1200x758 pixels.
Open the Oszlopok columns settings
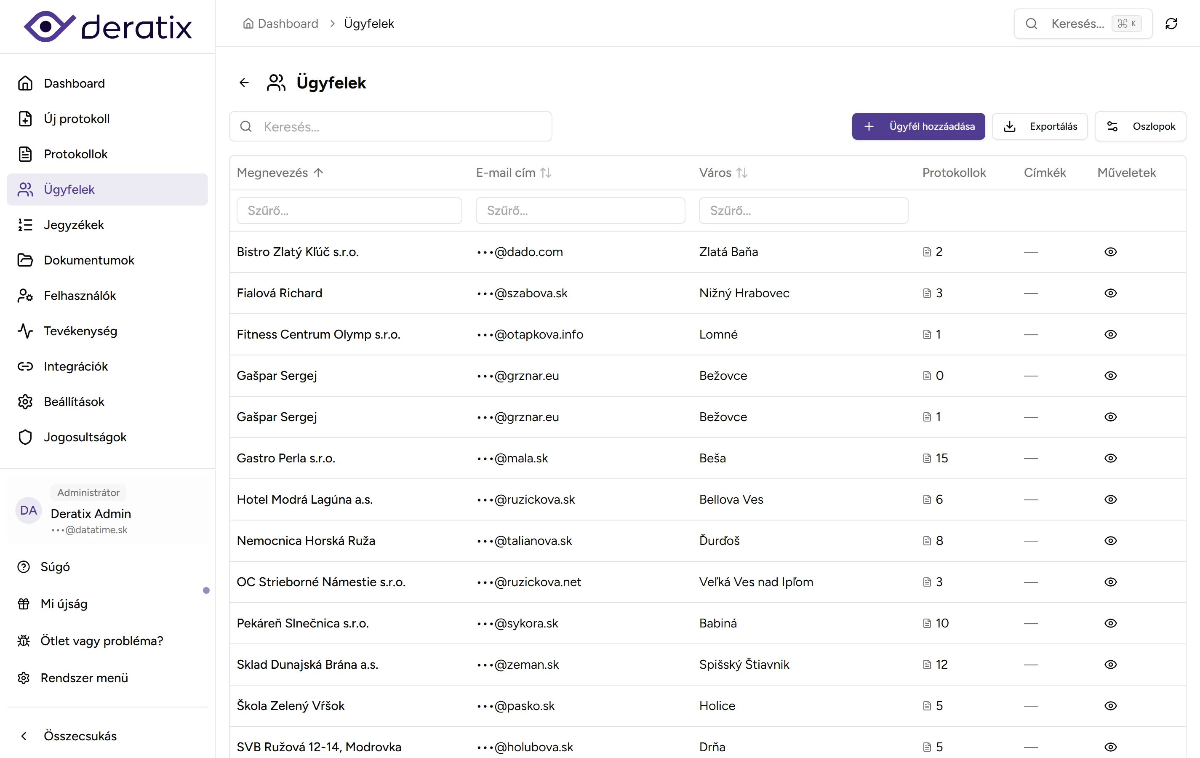[1140, 127]
